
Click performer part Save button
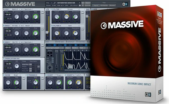[x=68, y=48]
